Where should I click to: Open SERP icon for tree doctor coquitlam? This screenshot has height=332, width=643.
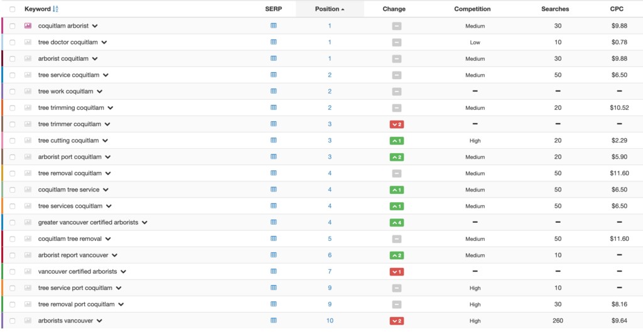pyautogui.click(x=274, y=42)
